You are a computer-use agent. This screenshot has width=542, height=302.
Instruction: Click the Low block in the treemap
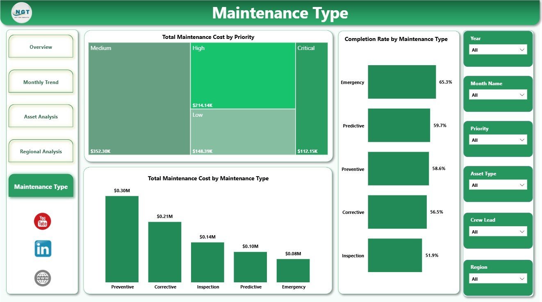243,132
